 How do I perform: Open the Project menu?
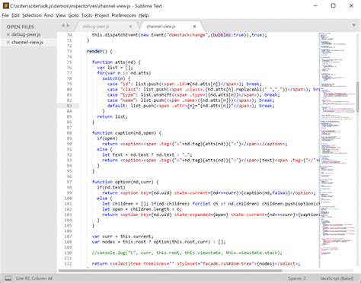102,15
